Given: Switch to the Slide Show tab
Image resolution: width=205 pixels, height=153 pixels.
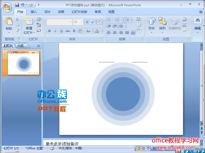Looking at the screenshot, I should 79,12.
